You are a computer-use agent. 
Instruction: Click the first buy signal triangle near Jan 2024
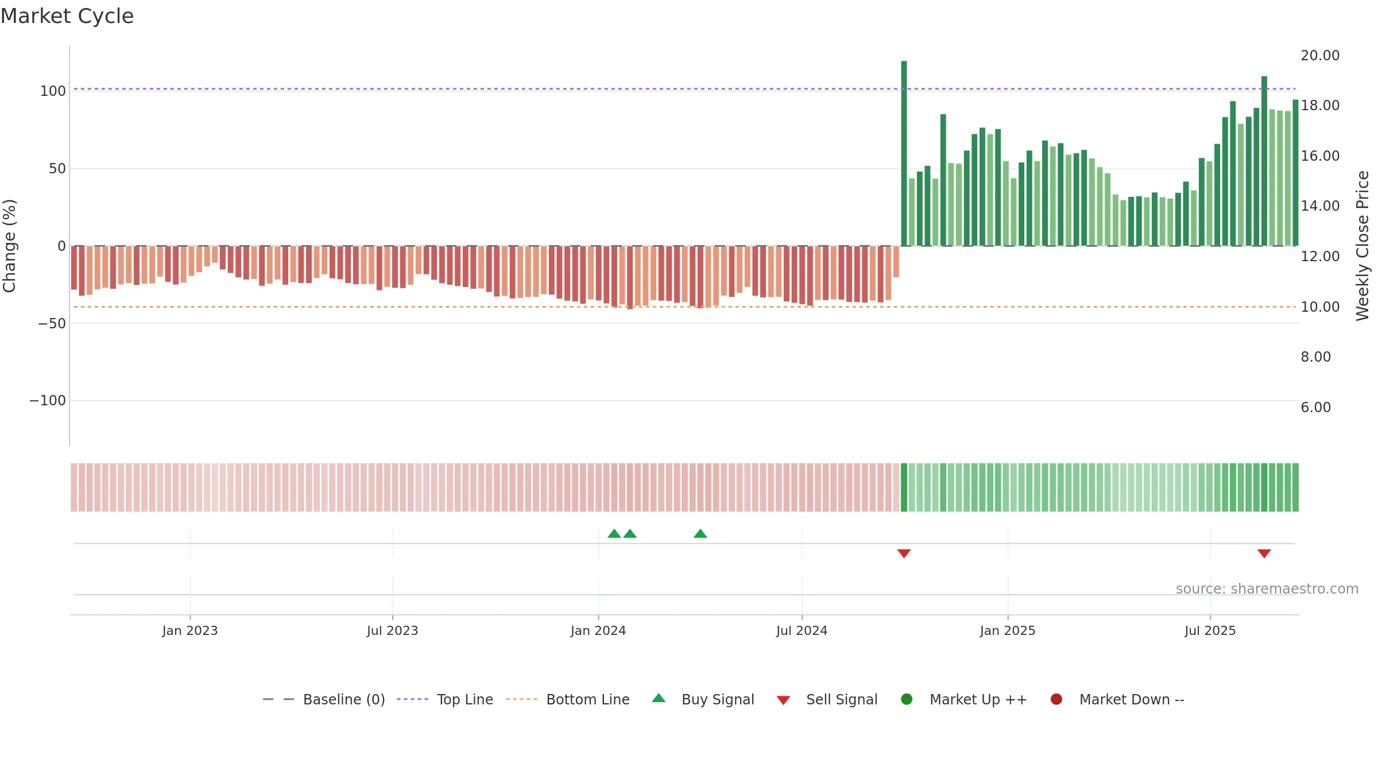[x=614, y=533]
